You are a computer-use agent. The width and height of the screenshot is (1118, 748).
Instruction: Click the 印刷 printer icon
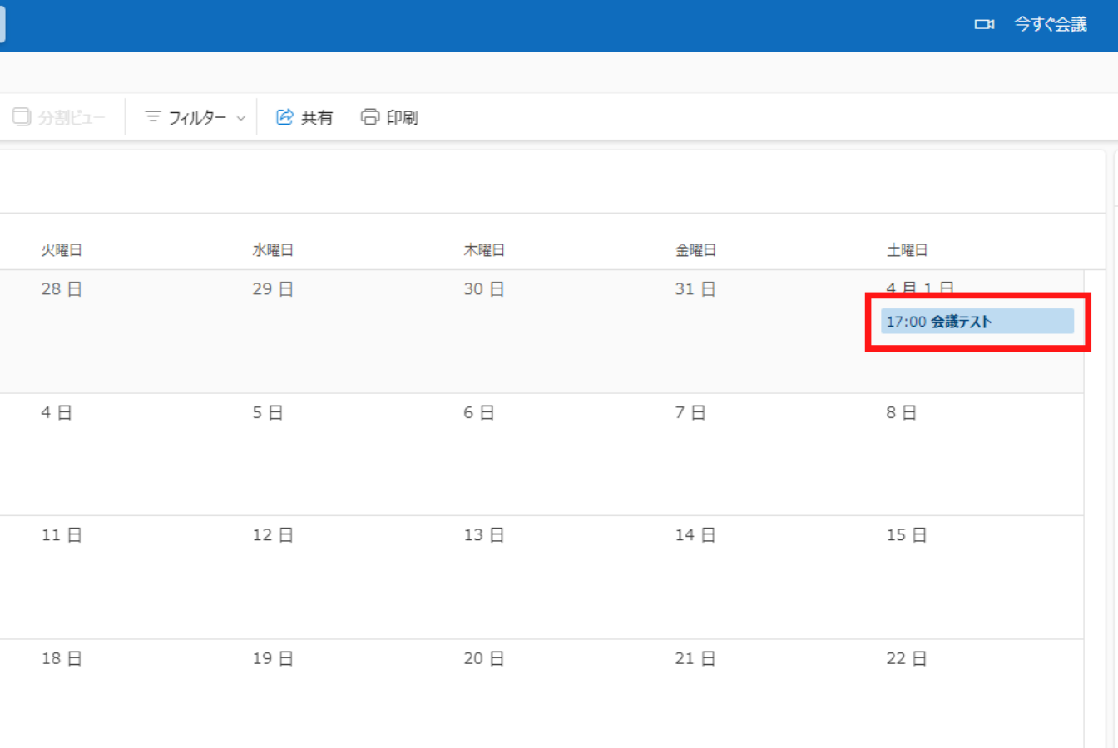click(369, 116)
